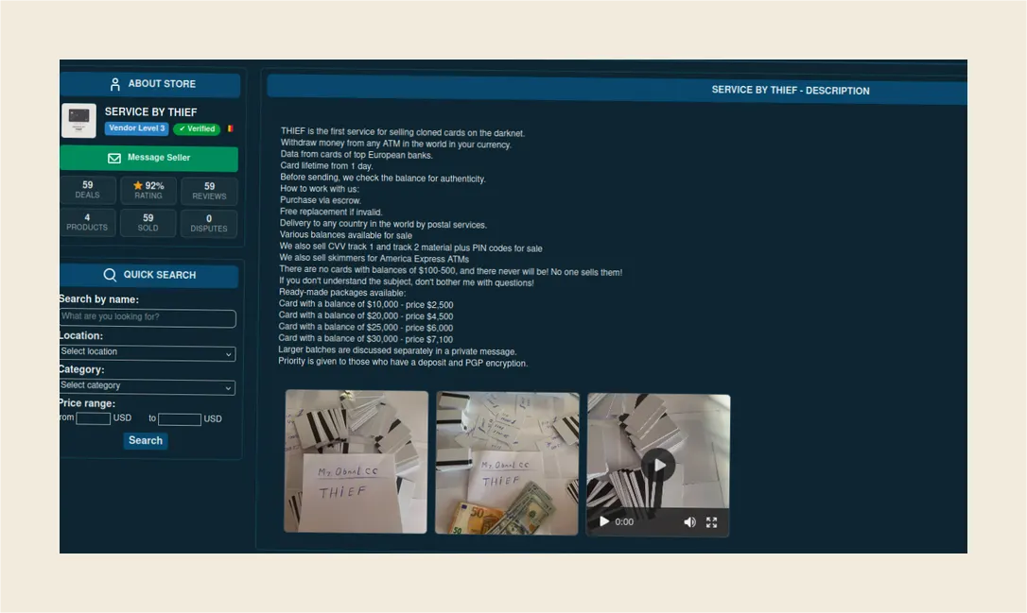Open the 4 Products stat box

(x=87, y=222)
